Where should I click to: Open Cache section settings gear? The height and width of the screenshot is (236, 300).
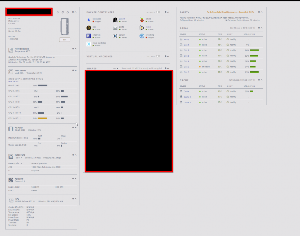click(x=259, y=80)
